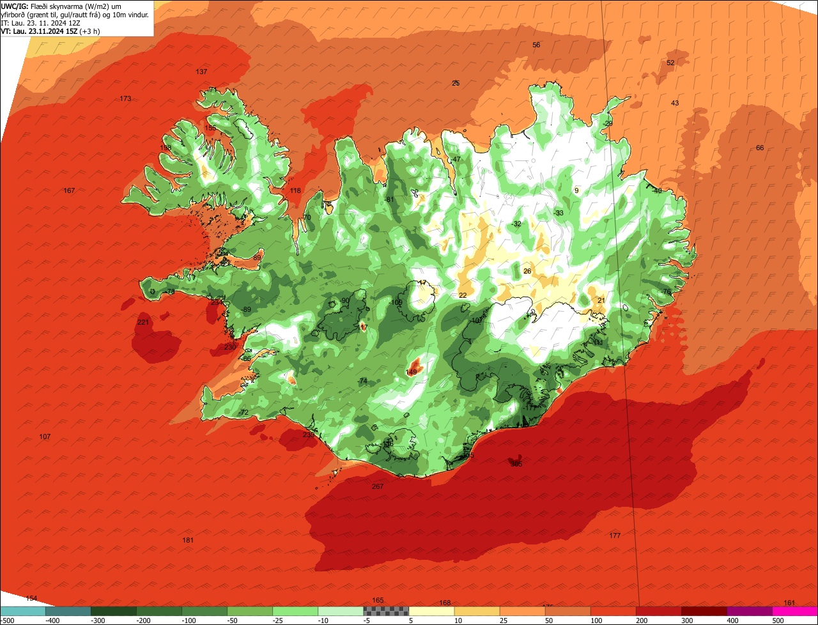Click the value "70" by the northwest coast
This screenshot has width=818, height=625.
coord(307,217)
